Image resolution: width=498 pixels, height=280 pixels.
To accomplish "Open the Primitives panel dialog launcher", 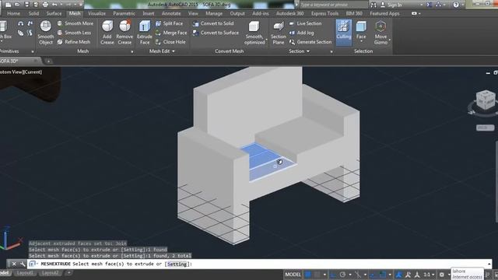I will coord(33,51).
